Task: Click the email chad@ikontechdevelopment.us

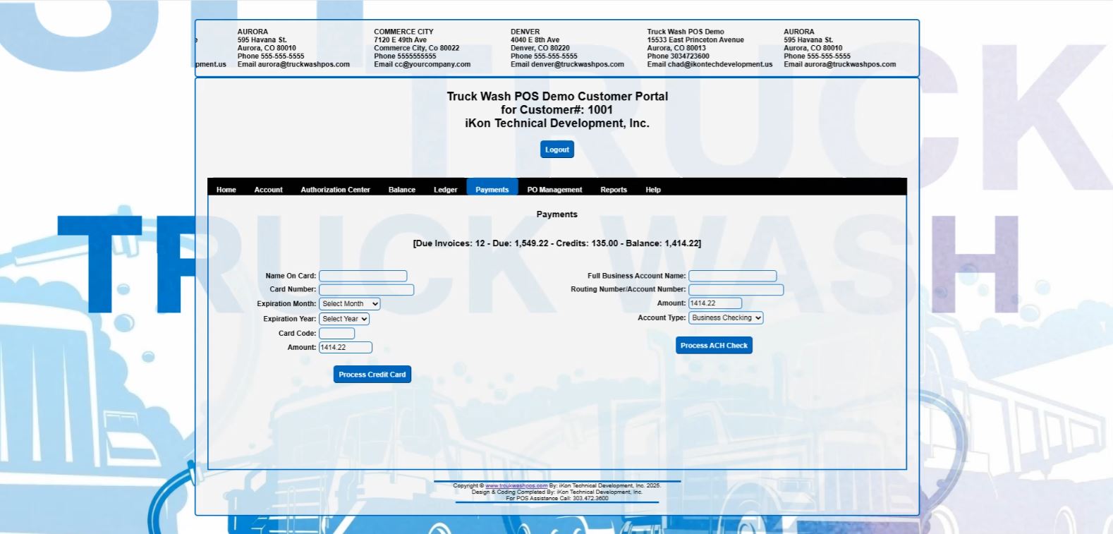Action: (x=720, y=64)
